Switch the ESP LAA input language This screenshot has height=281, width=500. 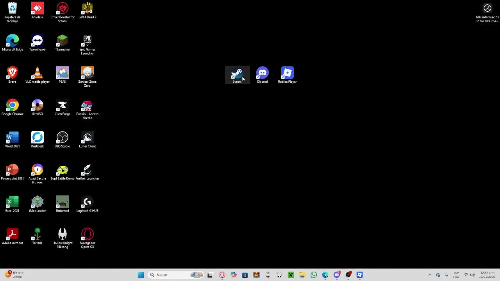(456, 275)
